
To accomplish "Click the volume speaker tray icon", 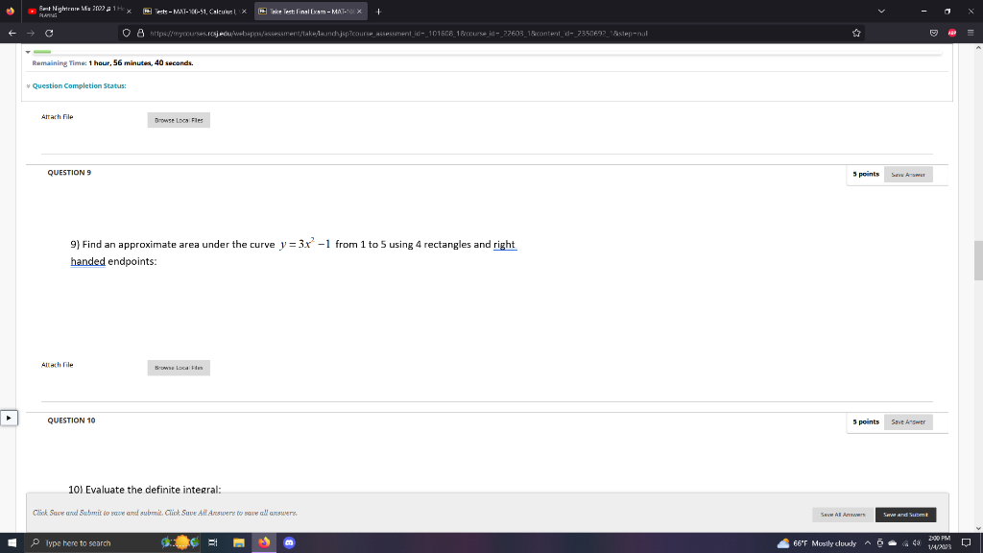I will click(917, 543).
